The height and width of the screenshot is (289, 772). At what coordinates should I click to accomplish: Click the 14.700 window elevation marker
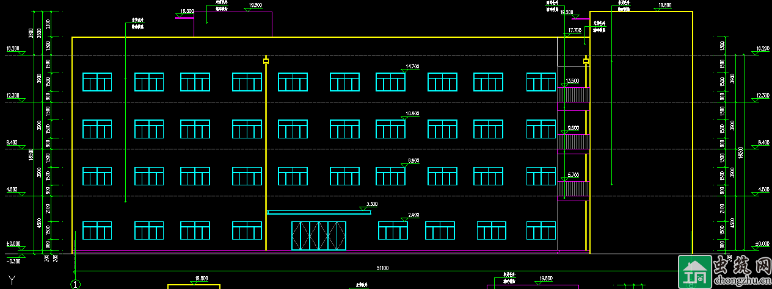(x=412, y=66)
